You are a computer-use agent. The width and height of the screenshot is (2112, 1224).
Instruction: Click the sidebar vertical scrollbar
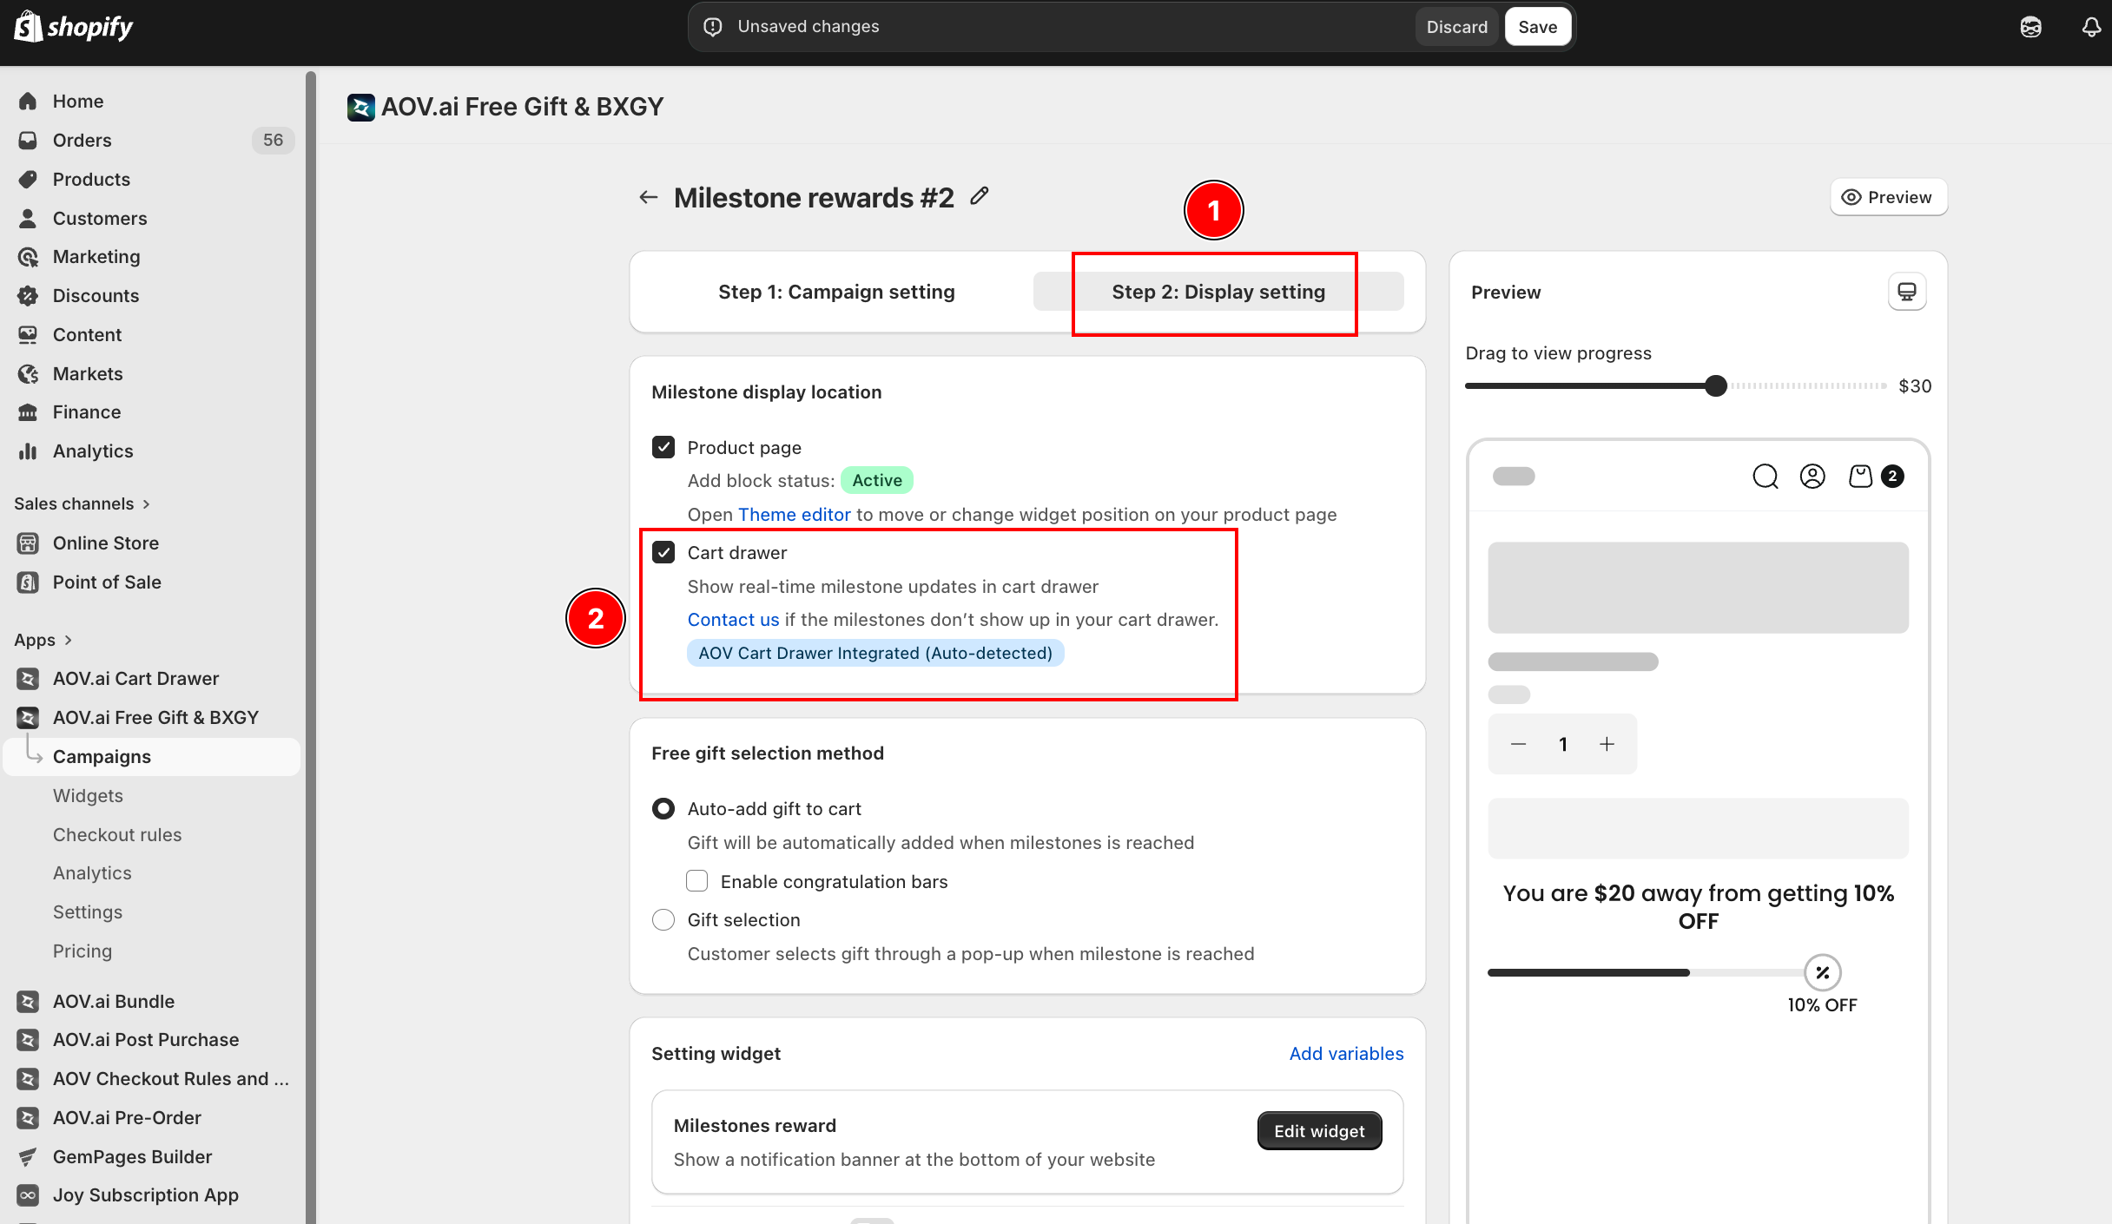311,648
